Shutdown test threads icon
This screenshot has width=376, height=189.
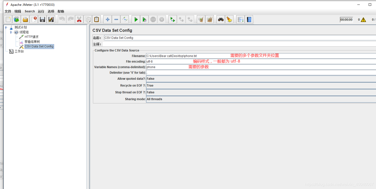point(162,19)
